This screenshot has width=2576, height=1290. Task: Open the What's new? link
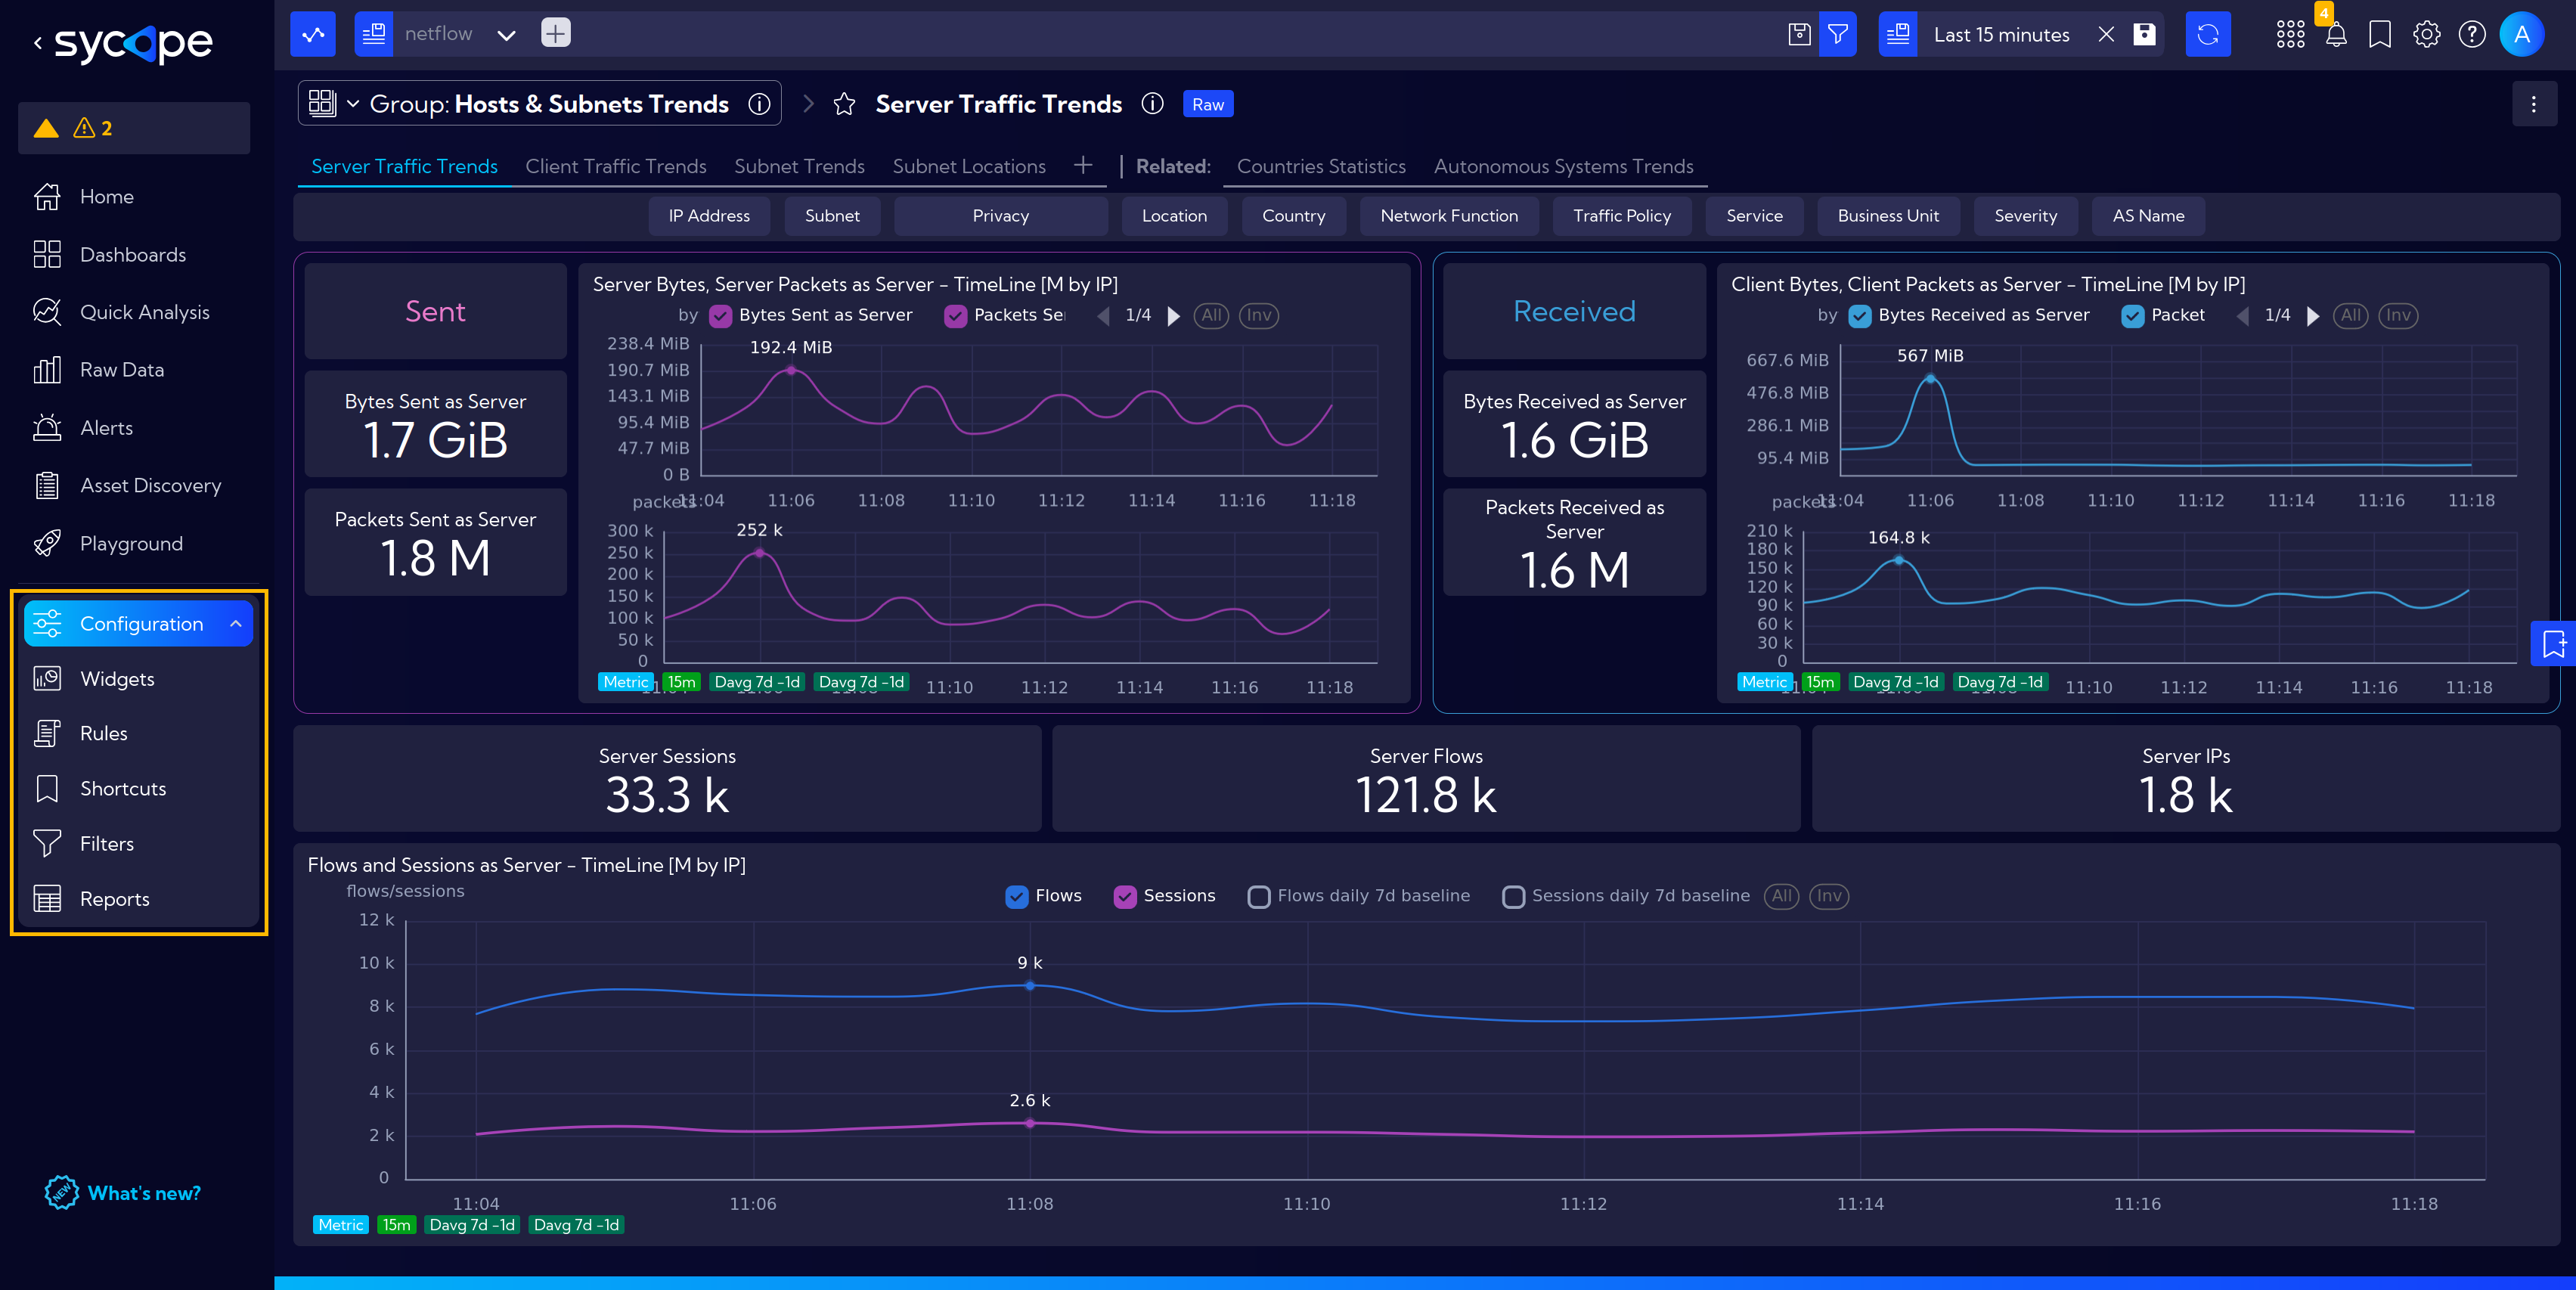[123, 1193]
